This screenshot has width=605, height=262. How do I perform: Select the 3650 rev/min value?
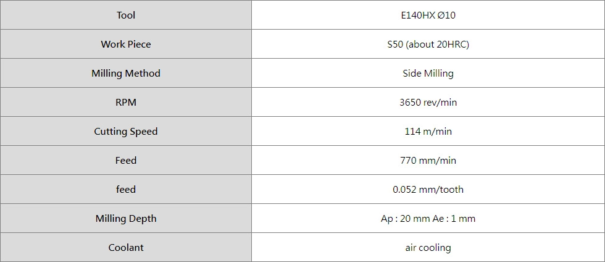point(428,102)
